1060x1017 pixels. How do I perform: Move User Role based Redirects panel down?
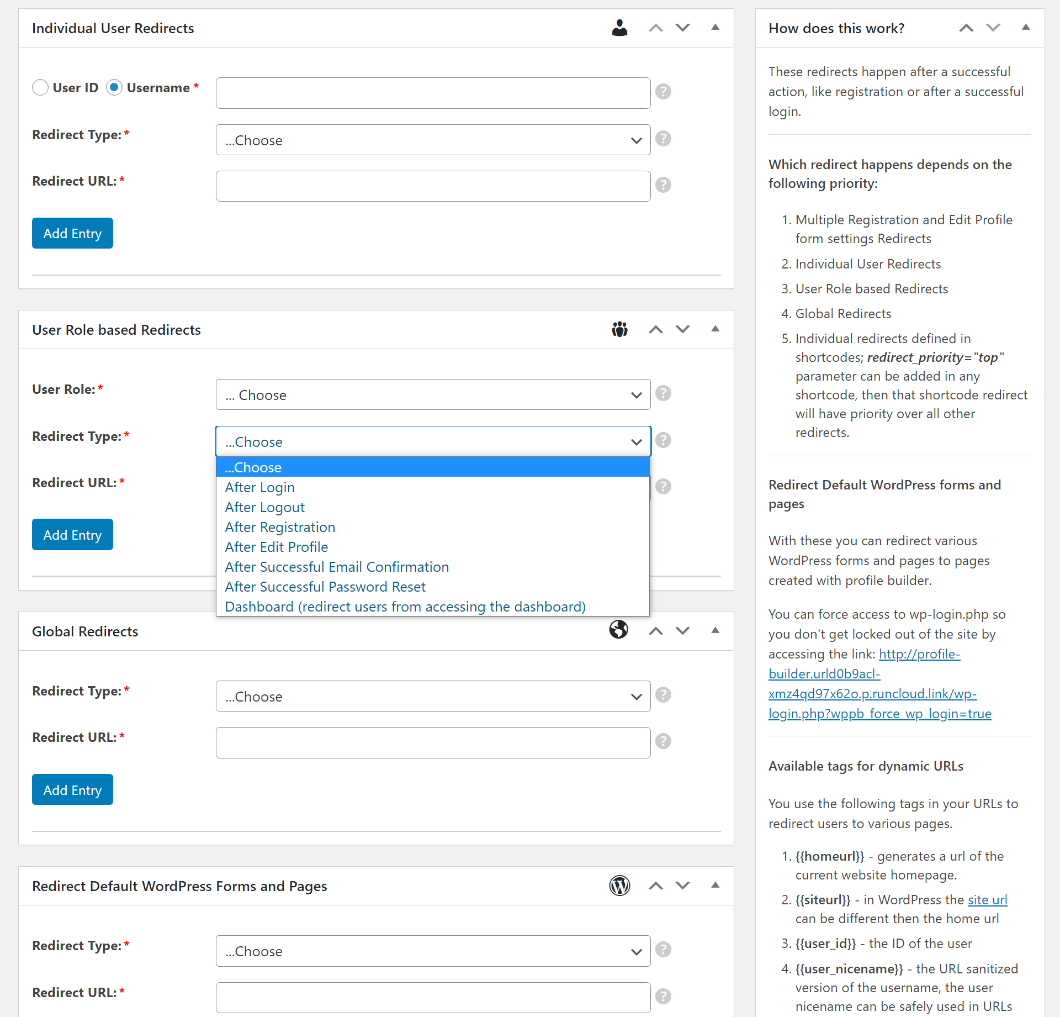coord(683,329)
